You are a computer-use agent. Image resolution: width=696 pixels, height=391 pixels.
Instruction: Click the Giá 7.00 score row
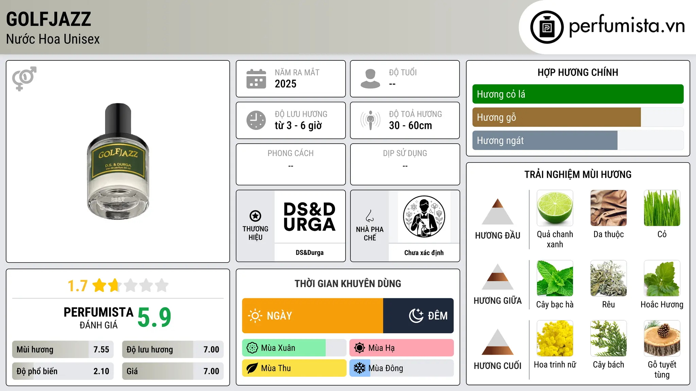(x=173, y=371)
